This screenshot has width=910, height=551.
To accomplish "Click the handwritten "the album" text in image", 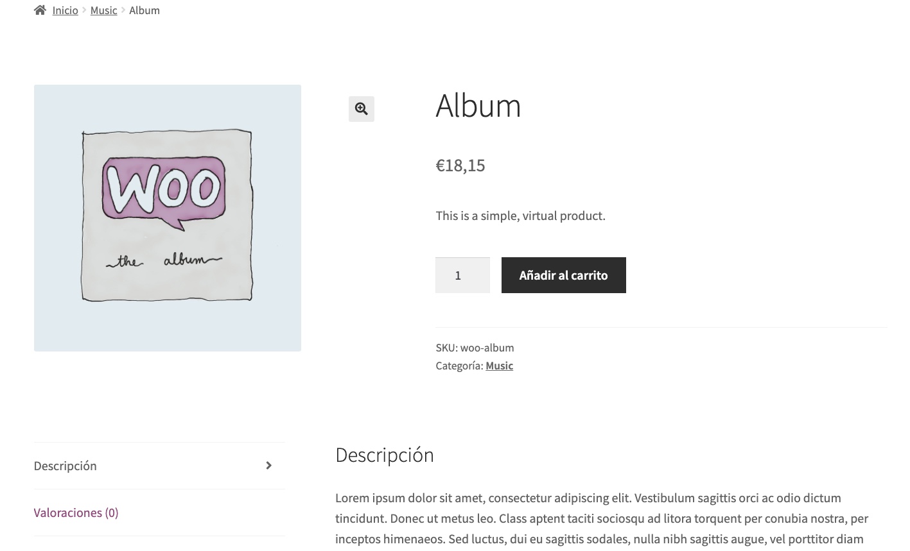I will (164, 260).
